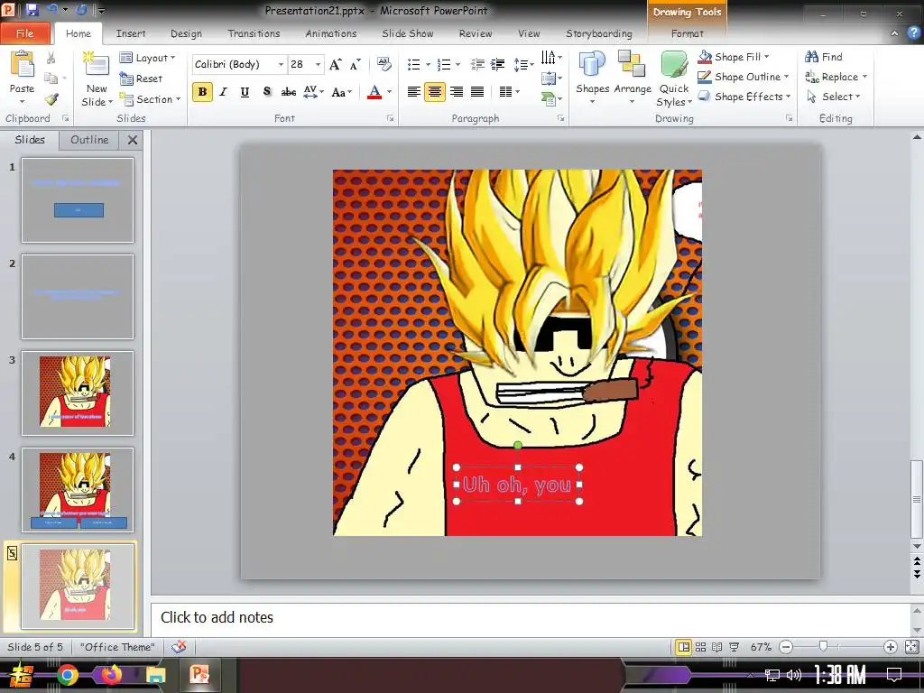Open the Shapes gallery
This screenshot has height=693, width=924.
tap(592, 74)
